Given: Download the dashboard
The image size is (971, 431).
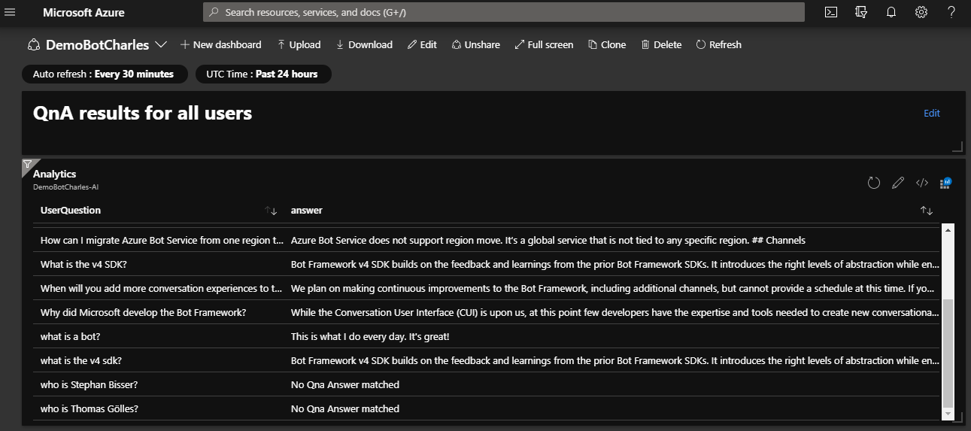Looking at the screenshot, I should [364, 45].
